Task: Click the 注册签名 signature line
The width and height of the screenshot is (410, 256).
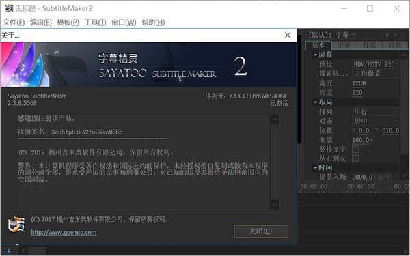Action: [x=70, y=132]
